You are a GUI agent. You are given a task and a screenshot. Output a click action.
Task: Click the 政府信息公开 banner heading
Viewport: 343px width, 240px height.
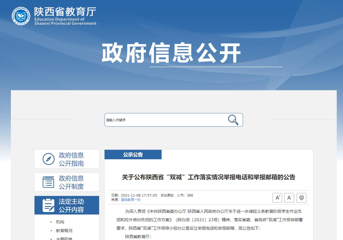171,53
